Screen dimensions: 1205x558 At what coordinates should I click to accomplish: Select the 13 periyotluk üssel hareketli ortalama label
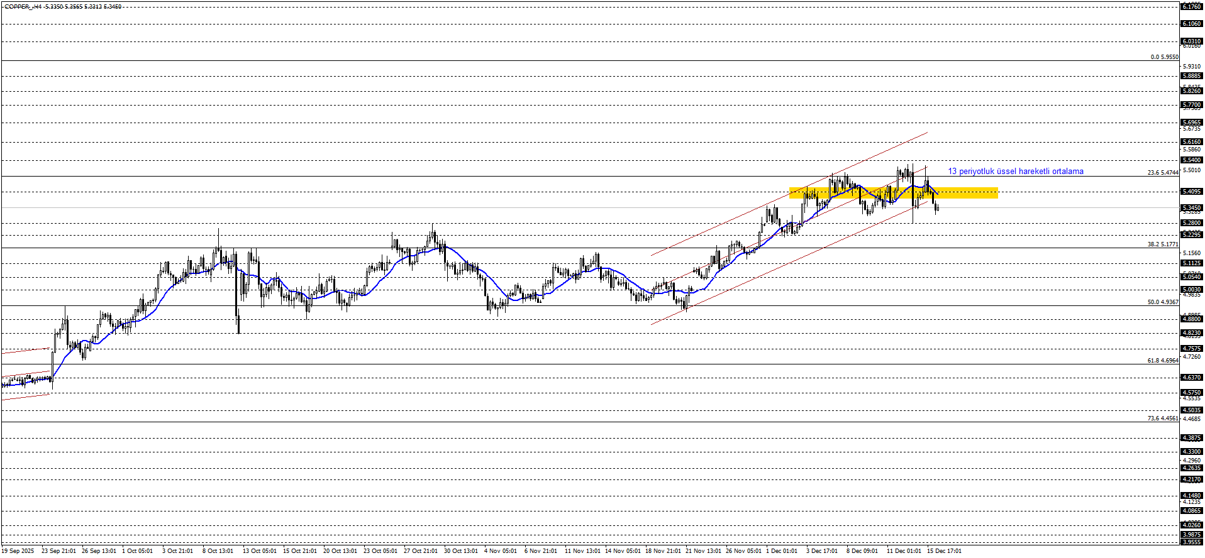[1015, 171]
